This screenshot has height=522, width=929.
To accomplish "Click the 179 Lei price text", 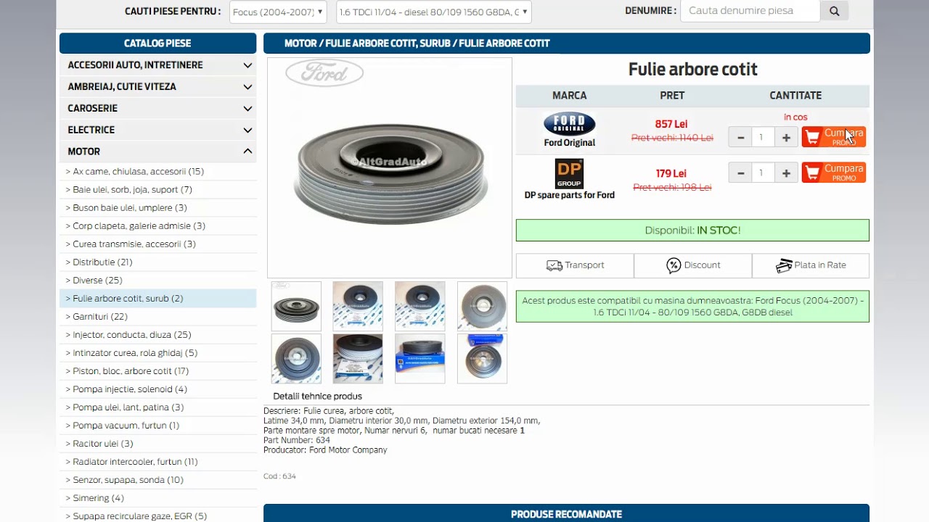I will pos(671,174).
